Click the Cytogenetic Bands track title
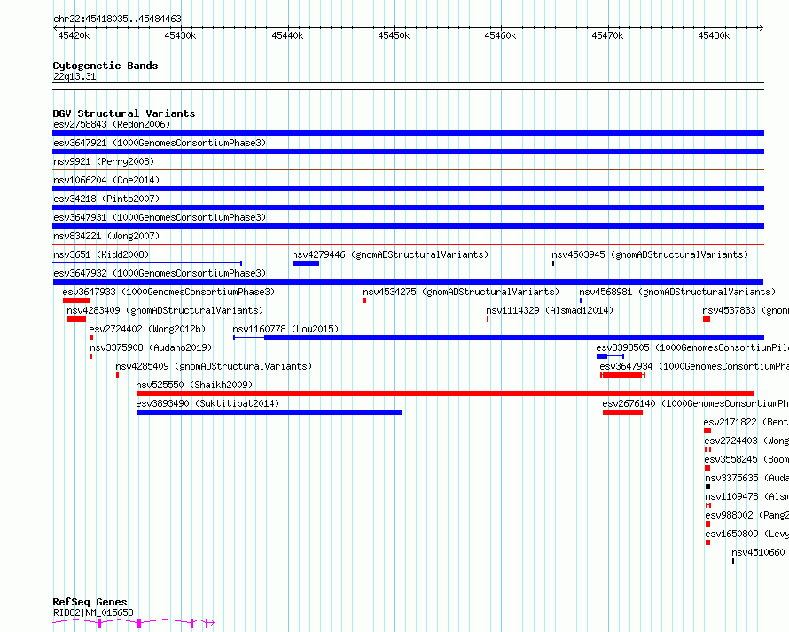This screenshot has height=632, width=789. click(x=105, y=66)
